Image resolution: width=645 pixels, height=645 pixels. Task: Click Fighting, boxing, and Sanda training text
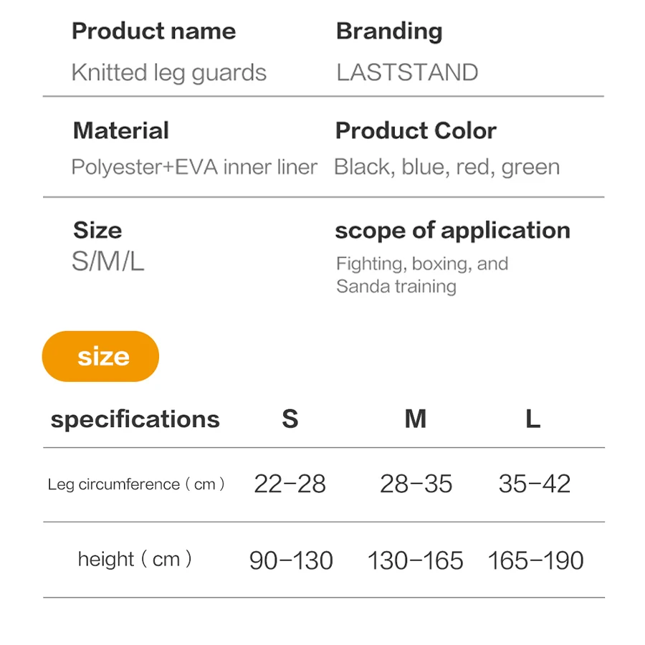click(421, 274)
